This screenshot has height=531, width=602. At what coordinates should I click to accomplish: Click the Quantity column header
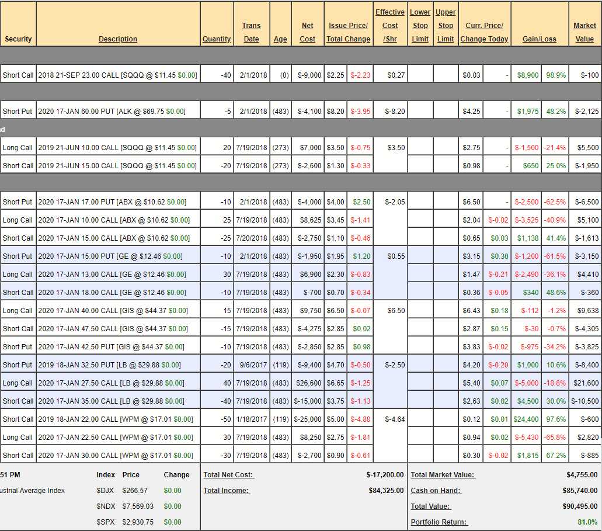click(x=217, y=39)
